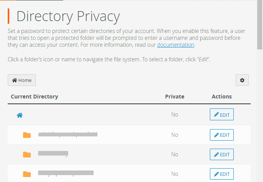Click the pencil icon in the home row
Screen dimensions: 263x182
point(216,115)
